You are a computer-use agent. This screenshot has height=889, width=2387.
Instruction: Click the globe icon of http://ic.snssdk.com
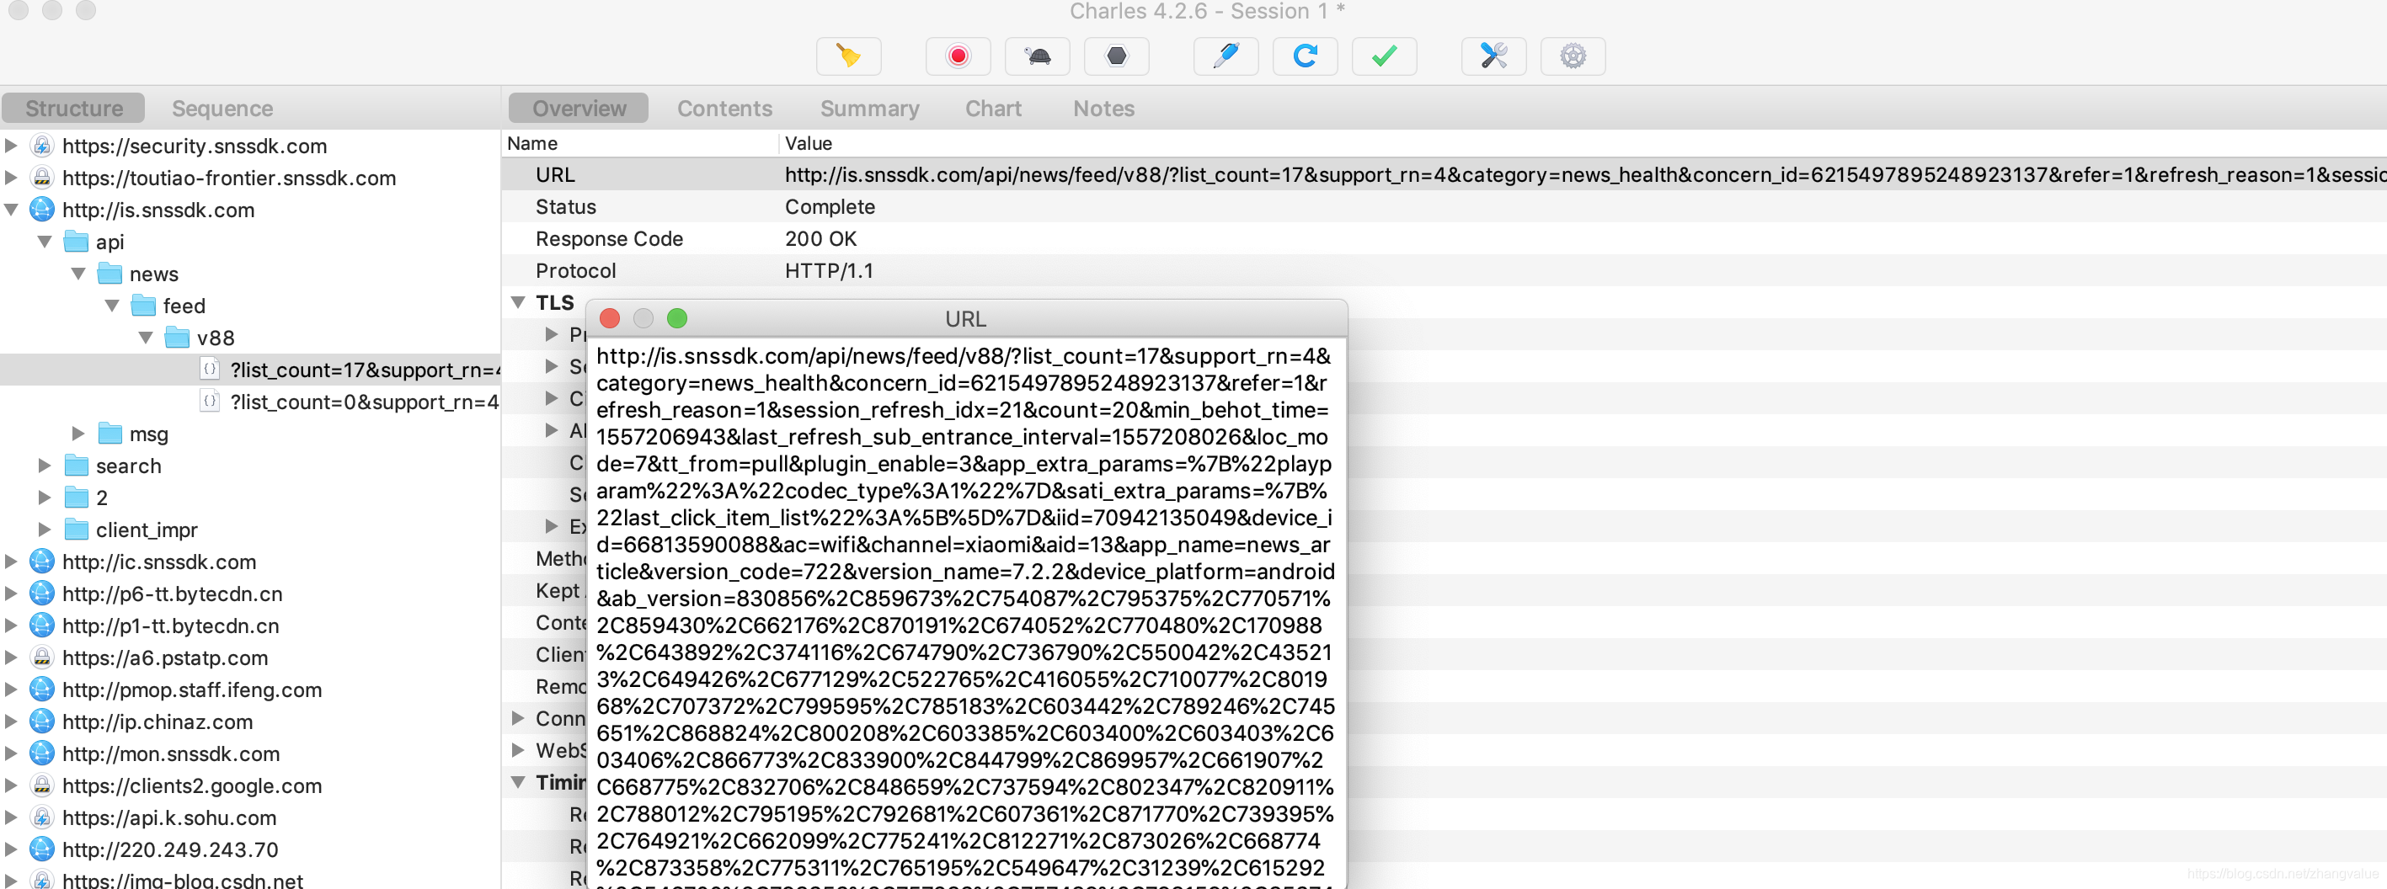[42, 562]
